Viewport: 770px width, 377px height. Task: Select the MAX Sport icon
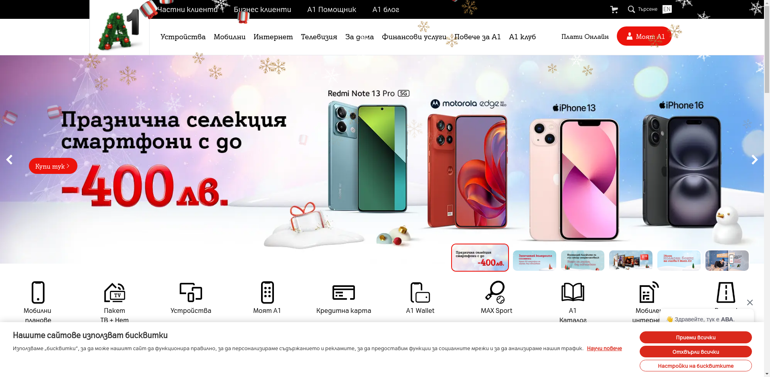tap(496, 292)
